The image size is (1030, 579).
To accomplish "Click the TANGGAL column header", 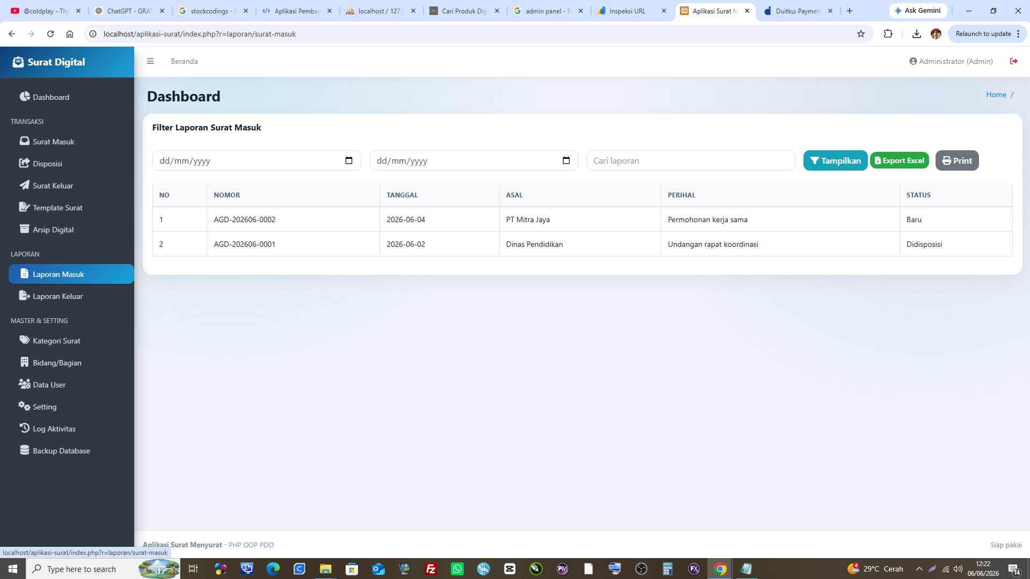I will (439, 195).
